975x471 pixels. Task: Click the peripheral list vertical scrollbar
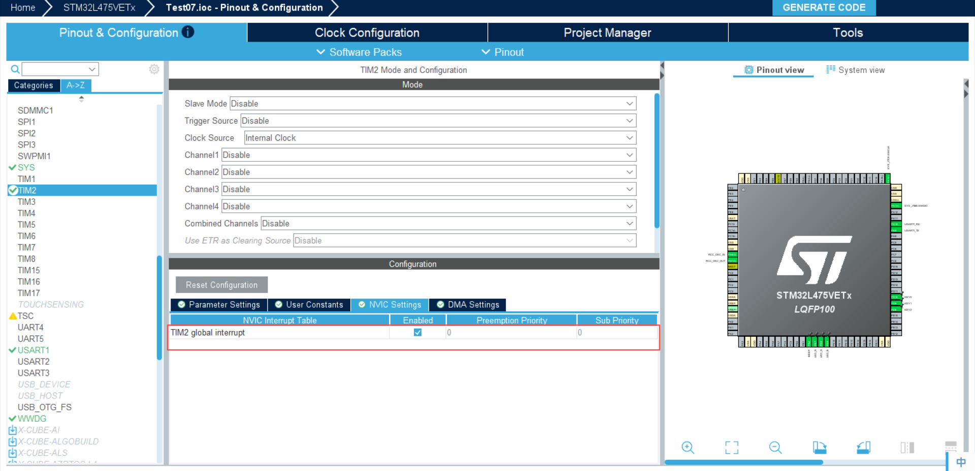click(159, 308)
